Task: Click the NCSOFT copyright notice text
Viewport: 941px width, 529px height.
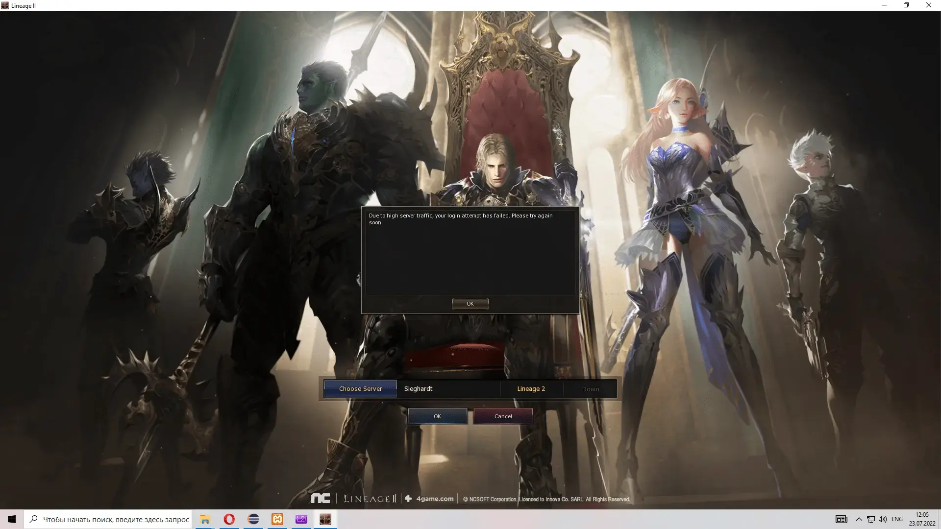Action: click(546, 499)
